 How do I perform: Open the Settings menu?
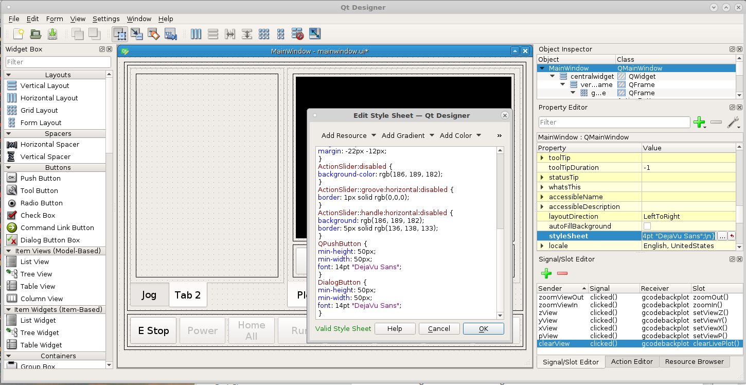tap(106, 19)
